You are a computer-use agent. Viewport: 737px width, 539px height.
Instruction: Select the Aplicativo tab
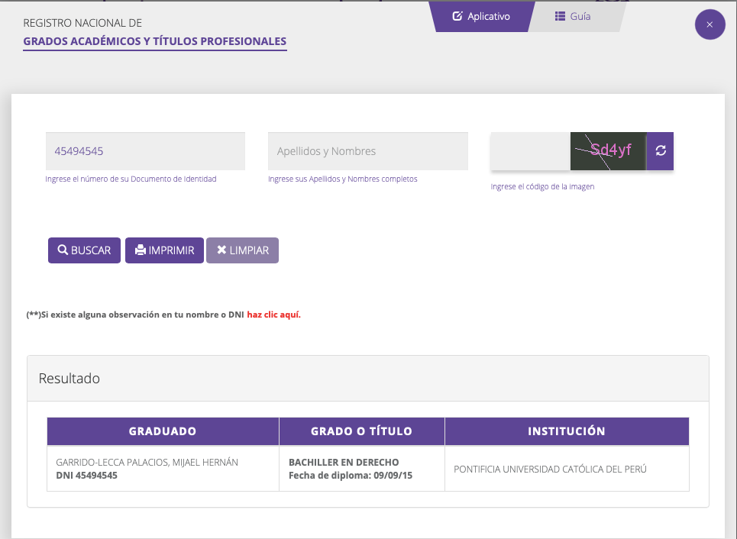[481, 16]
